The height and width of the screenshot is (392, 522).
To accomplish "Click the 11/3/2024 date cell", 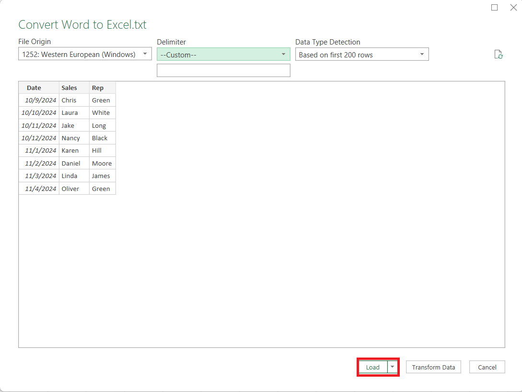I will 39,176.
